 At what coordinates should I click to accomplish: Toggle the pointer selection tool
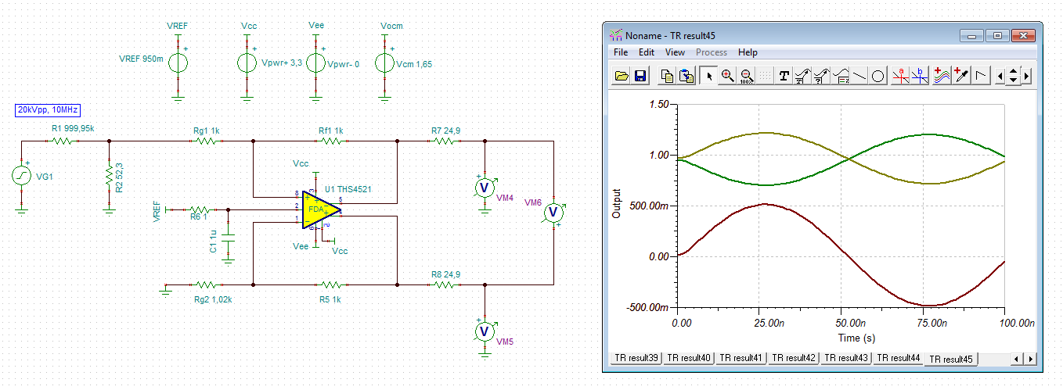(x=709, y=76)
